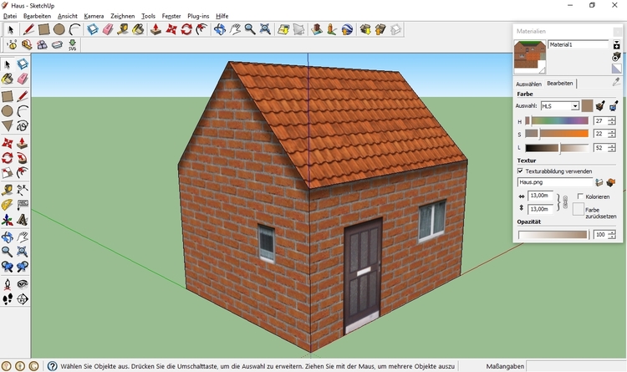This screenshot has width=627, height=372.
Task: Select the Section Plane tool
Action: pyautogui.click(x=23, y=299)
